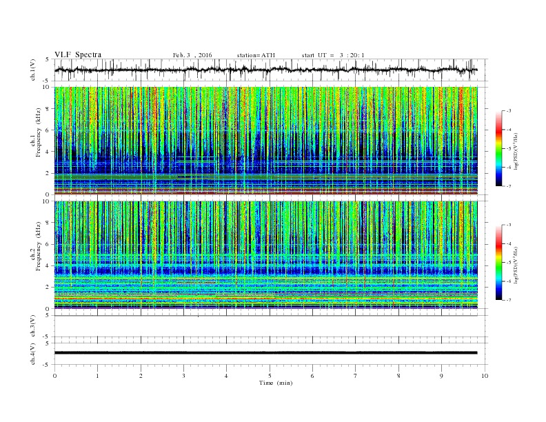Click the upper log(PSD) color scale bar

click(x=498, y=148)
